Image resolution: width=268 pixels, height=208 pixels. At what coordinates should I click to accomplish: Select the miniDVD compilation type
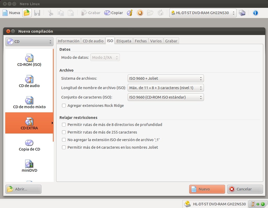tap(29, 166)
